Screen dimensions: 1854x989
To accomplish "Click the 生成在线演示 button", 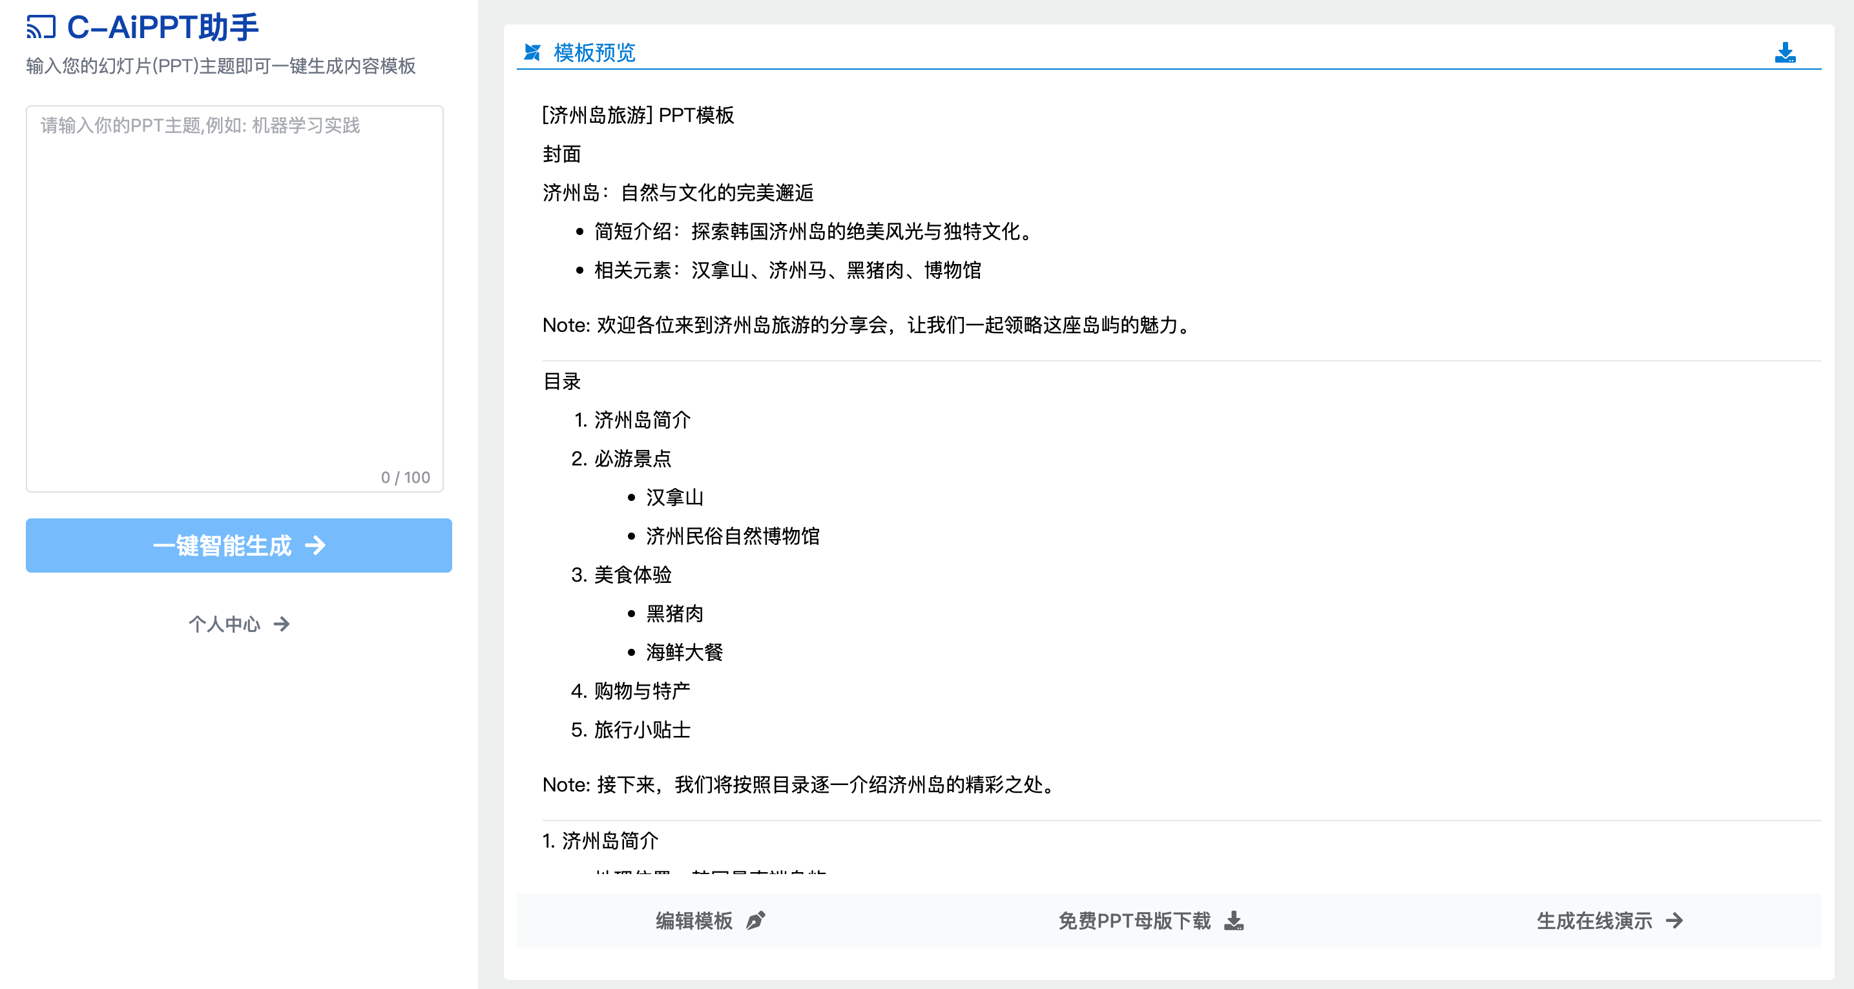I will (x=1610, y=921).
